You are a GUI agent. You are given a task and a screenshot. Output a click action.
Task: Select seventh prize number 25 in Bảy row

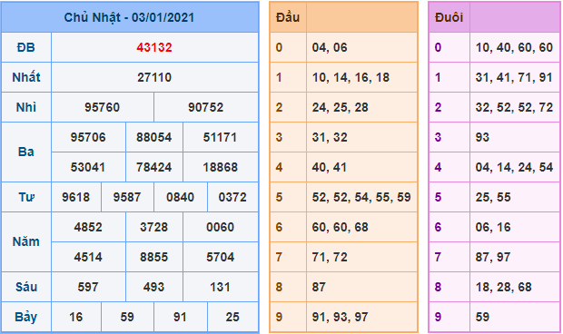[232, 317]
